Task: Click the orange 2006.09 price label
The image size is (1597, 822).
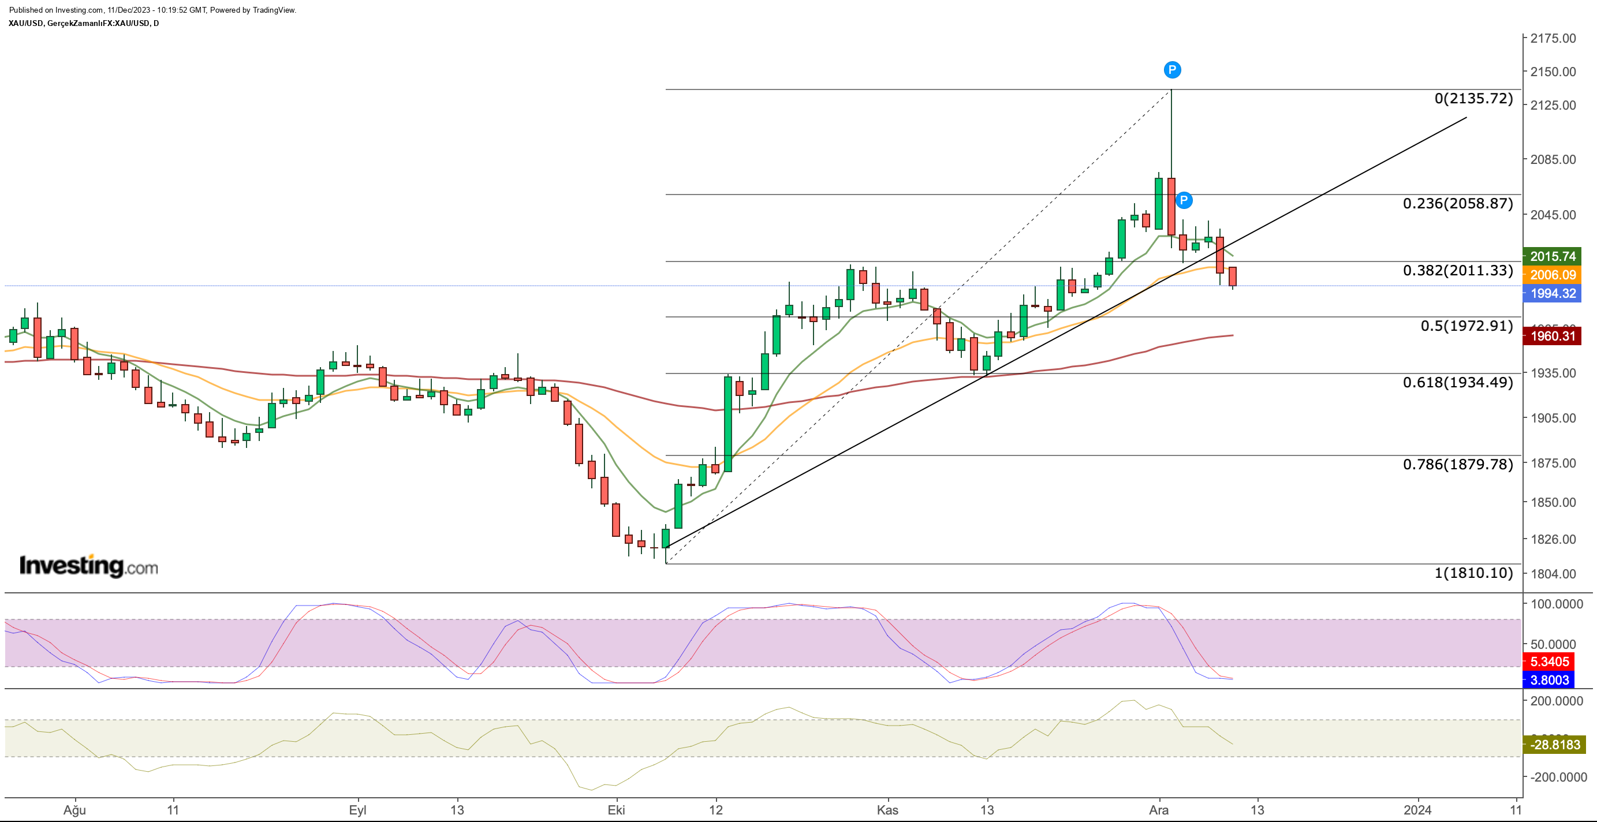Action: click(1553, 275)
